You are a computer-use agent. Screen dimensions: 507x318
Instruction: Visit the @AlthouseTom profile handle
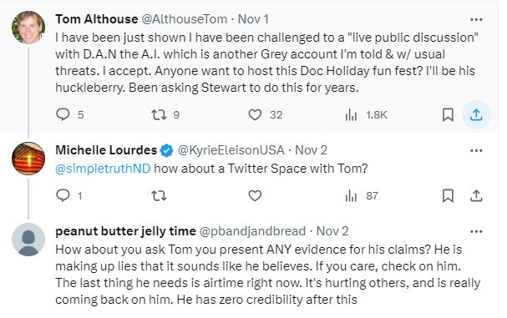[x=185, y=19]
